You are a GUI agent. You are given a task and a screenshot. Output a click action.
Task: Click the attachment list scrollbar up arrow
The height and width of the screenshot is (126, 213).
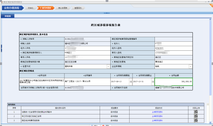(208, 104)
